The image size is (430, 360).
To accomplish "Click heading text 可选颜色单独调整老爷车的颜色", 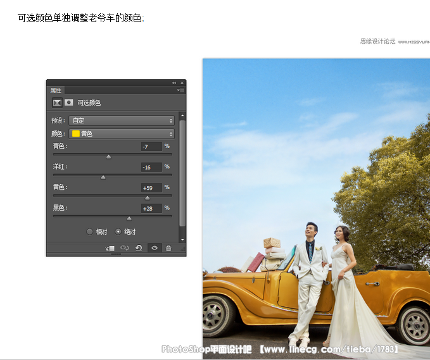I will 80,18.
